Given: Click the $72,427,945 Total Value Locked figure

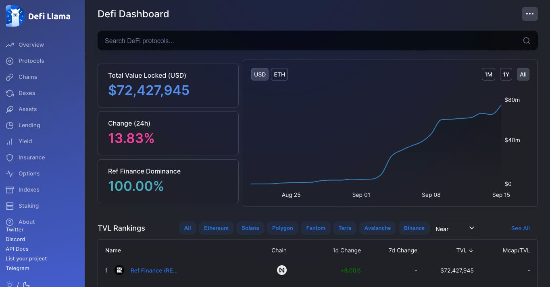Looking at the screenshot, I should point(149,90).
